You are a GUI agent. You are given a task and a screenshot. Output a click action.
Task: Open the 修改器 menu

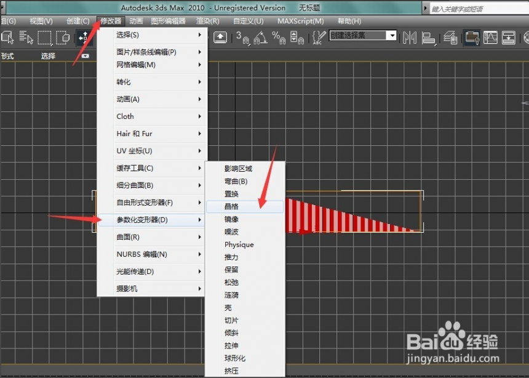[x=111, y=21]
